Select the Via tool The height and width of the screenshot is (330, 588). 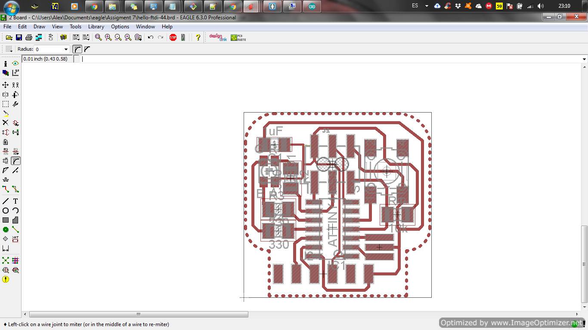pos(6,229)
